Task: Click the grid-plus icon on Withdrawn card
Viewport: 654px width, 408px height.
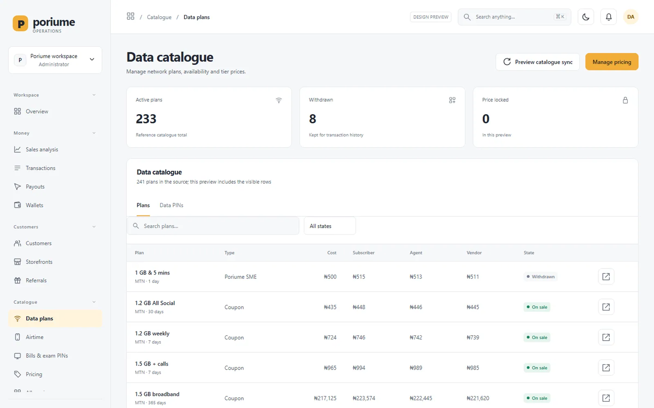Action: click(452, 100)
